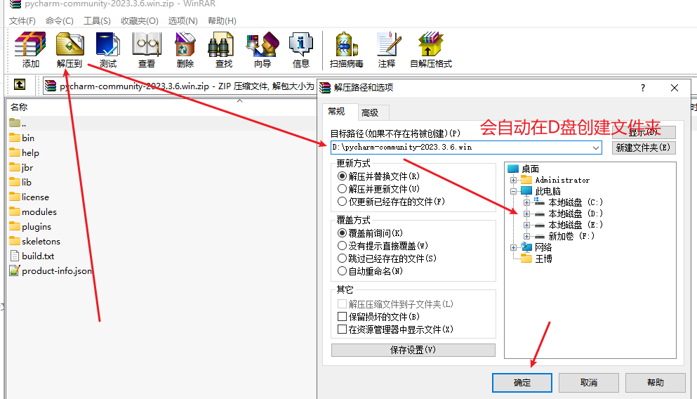
Task: Open the destination path dropdown arrow
Action: [596, 148]
